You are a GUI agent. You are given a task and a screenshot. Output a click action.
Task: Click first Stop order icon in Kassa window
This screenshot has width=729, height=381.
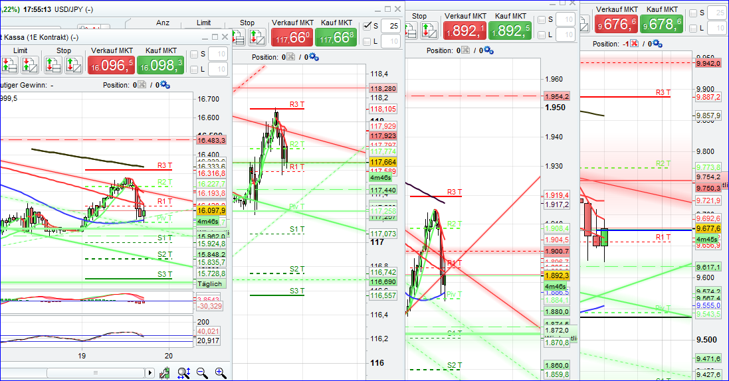52,64
